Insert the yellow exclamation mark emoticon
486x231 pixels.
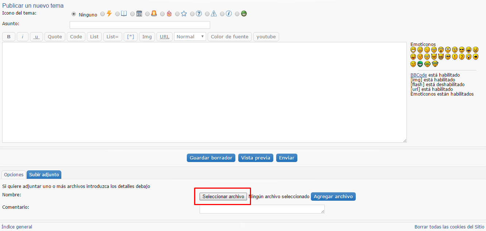(455, 57)
